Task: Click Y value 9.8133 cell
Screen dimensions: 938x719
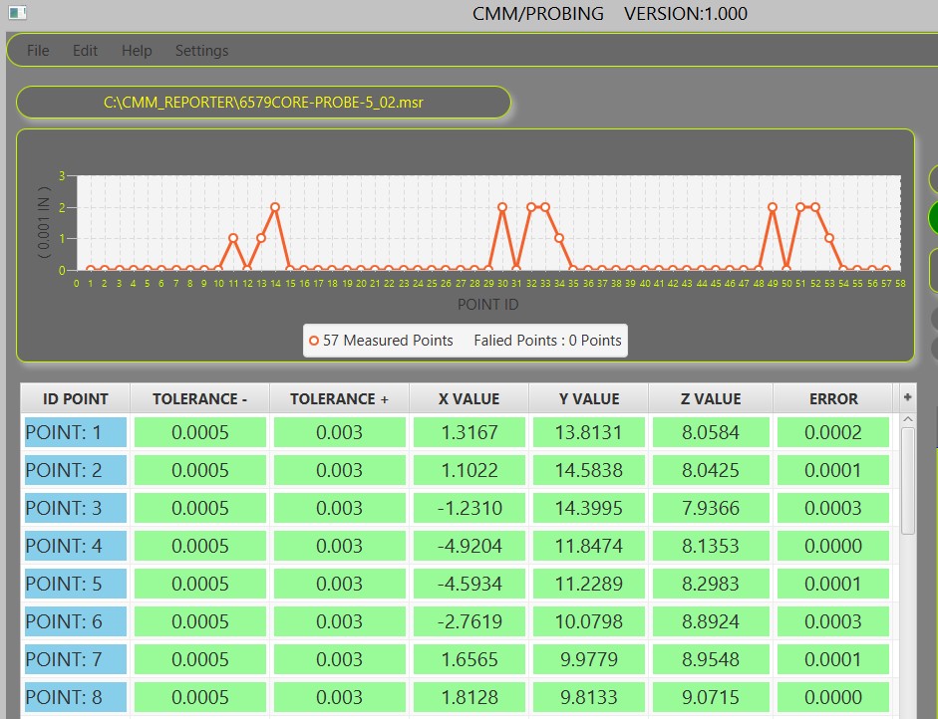Action: pos(589,697)
